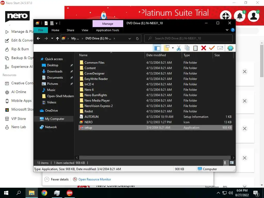Open OneDrive in the navigation pane

pos(51,110)
